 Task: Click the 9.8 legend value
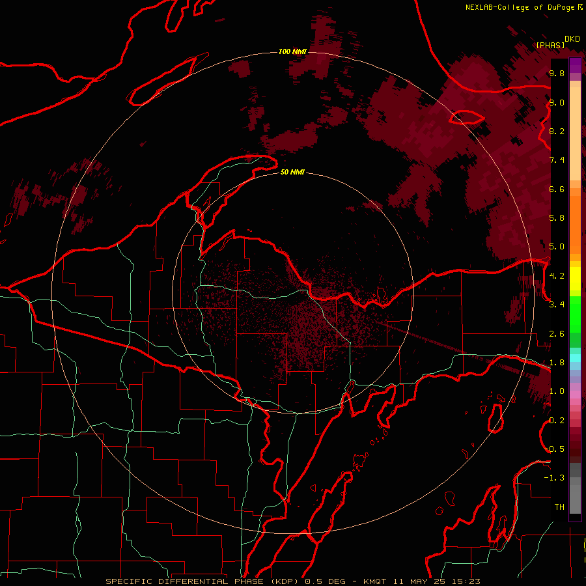557,73
